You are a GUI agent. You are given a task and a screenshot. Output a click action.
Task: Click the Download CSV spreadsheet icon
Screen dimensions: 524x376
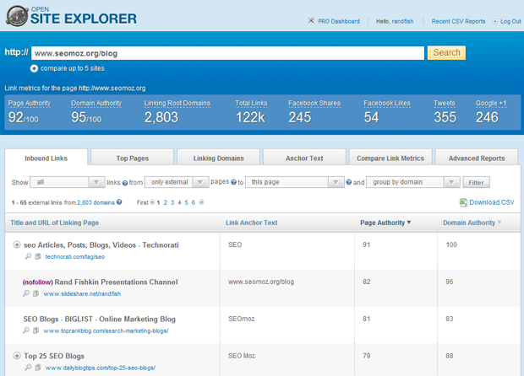tap(463, 202)
